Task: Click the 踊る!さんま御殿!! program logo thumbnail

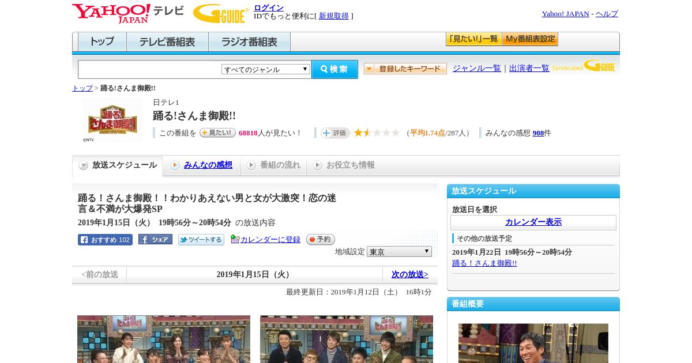Action: click(113, 120)
